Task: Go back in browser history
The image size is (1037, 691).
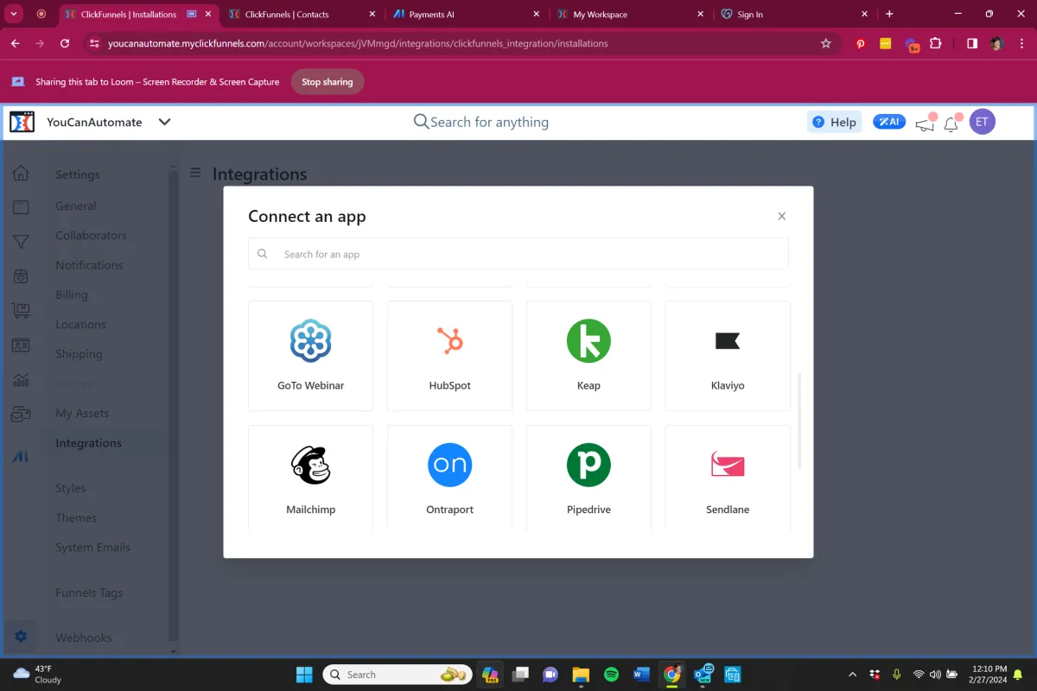Action: 16,43
